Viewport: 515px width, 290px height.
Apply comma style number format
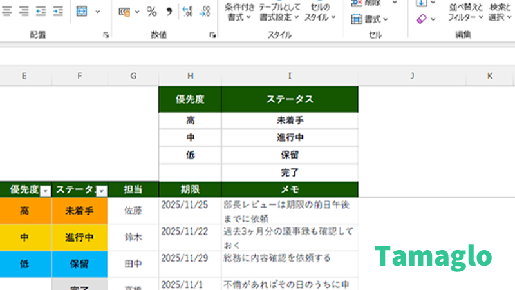coord(169,12)
